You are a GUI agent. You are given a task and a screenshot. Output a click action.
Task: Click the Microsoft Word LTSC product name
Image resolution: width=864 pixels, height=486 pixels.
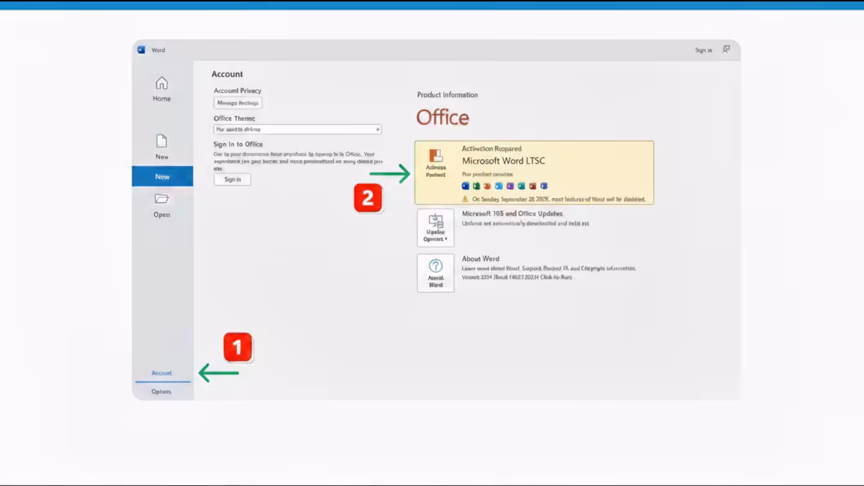tap(503, 161)
